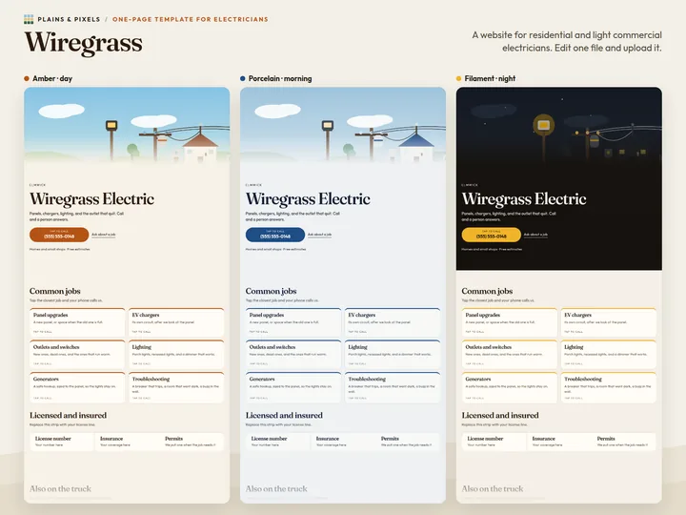The image size is (686, 515).
Task: Click 'Licensed and insured' heading in Filament preview
Action: pyautogui.click(x=500, y=415)
